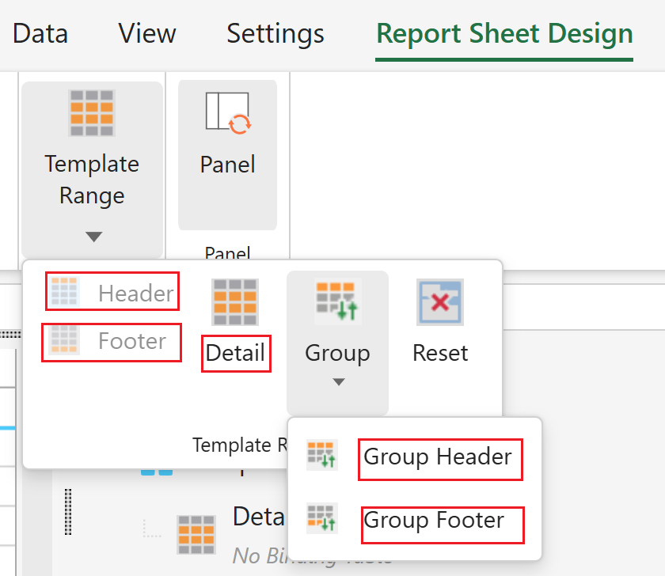Select the Report Sheet Design tab
Viewport: 665px width, 576px height.
coord(504,34)
